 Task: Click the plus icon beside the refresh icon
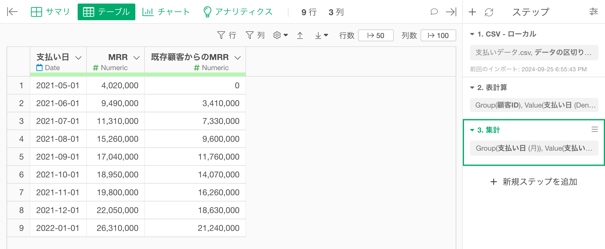coord(472,12)
